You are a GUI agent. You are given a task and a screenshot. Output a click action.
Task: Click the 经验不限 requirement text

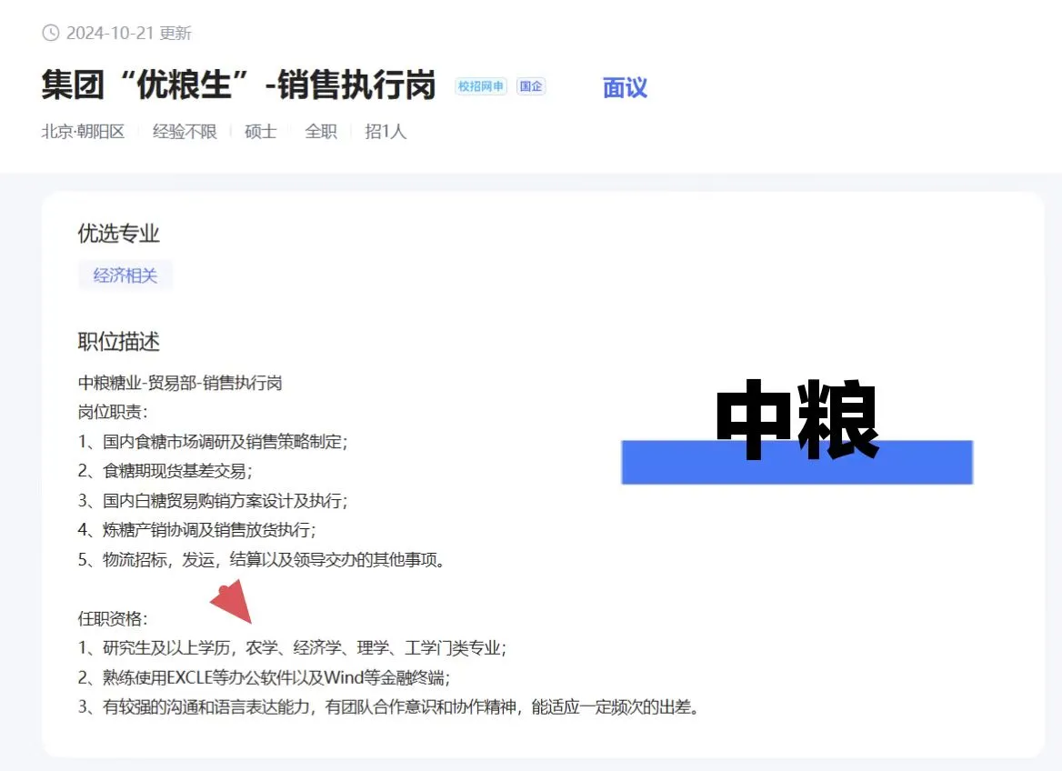coord(185,132)
